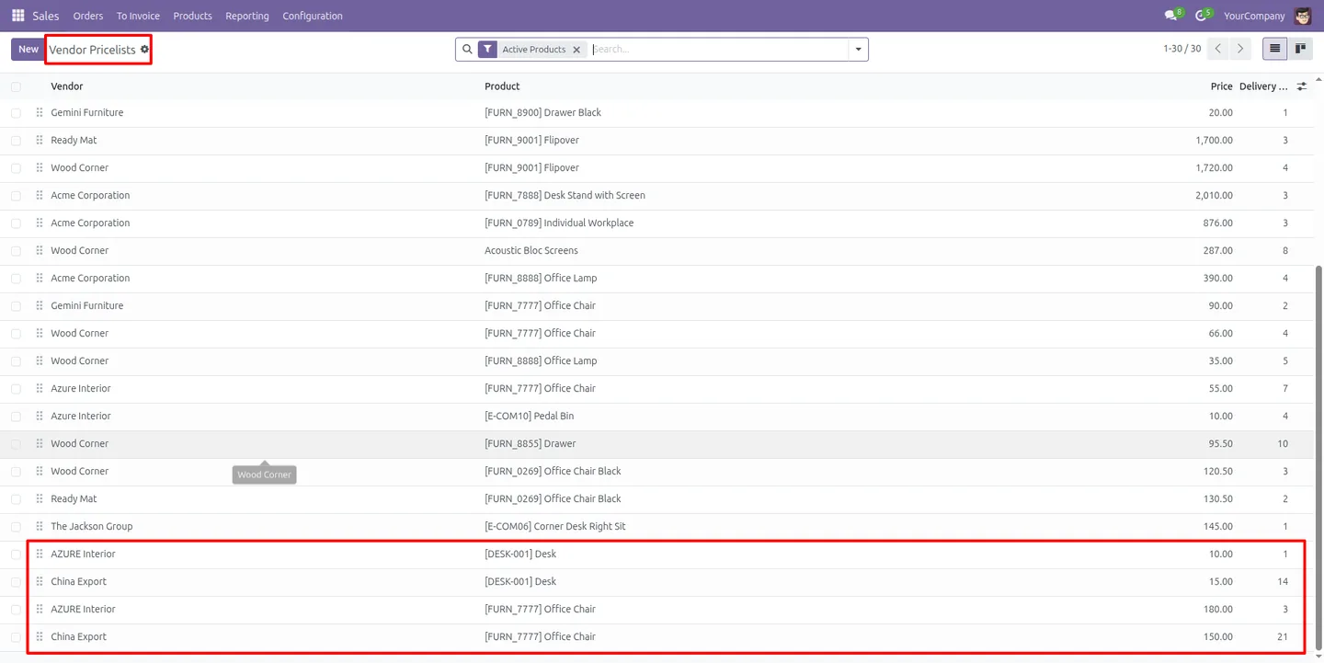Click the YourCompany company switcher
This screenshot has width=1324, height=663.
tap(1254, 16)
